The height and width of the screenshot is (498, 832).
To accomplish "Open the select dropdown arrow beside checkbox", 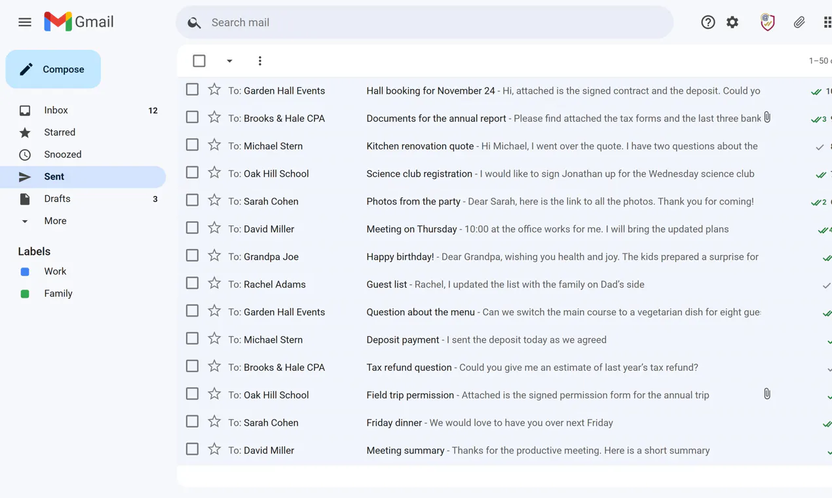I will pyautogui.click(x=229, y=61).
